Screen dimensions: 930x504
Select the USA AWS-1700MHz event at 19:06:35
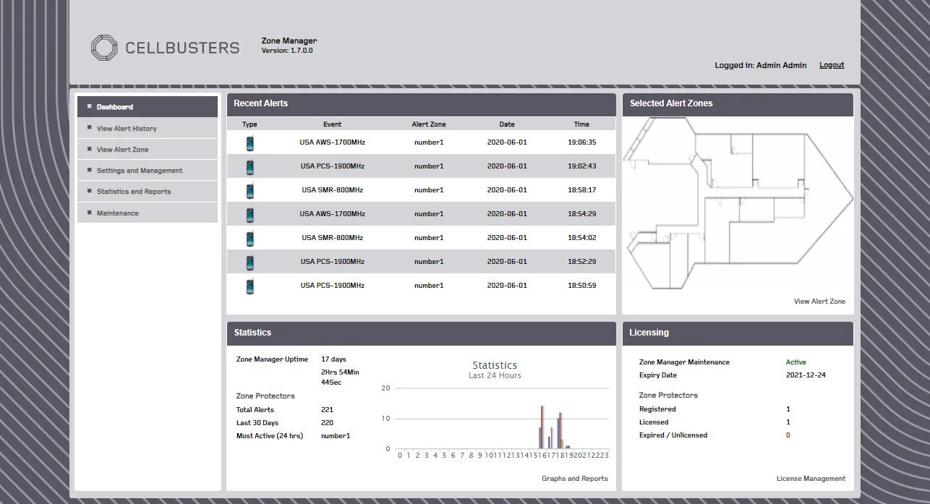pos(333,142)
